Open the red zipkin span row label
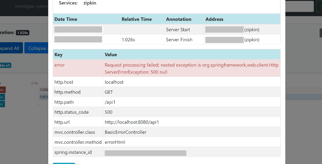Image resolution: width=322 pixels, height=164 pixels. (x=3, y=90)
